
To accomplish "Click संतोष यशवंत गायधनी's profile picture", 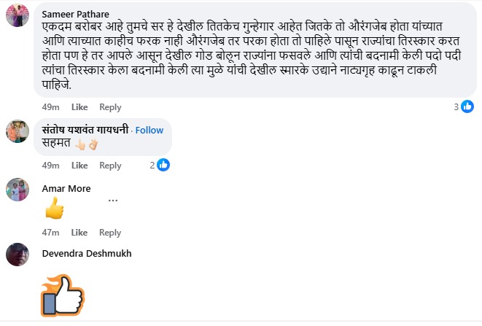I will (18, 131).
